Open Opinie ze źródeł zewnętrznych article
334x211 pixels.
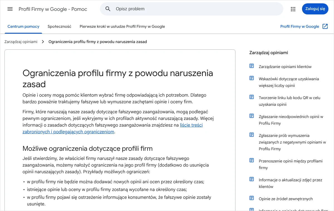tap(286, 199)
